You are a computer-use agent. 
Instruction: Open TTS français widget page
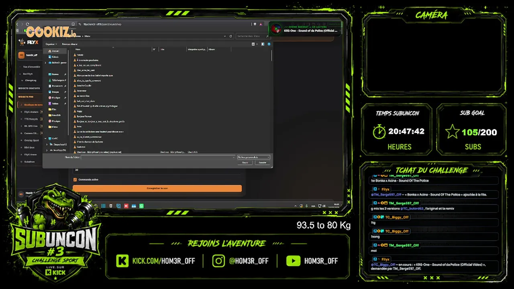[x=31, y=119]
